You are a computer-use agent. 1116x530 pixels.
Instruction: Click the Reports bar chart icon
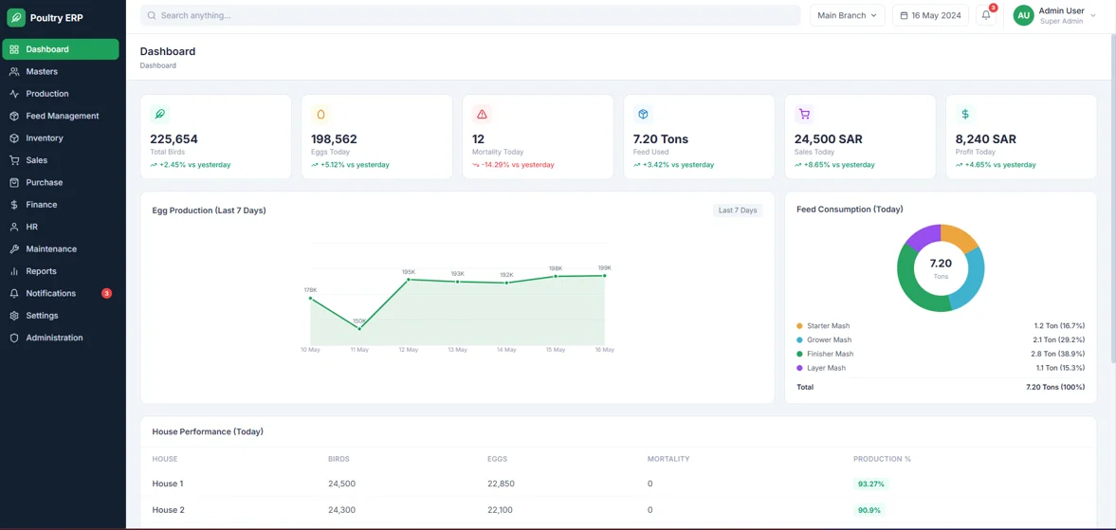[x=14, y=271]
